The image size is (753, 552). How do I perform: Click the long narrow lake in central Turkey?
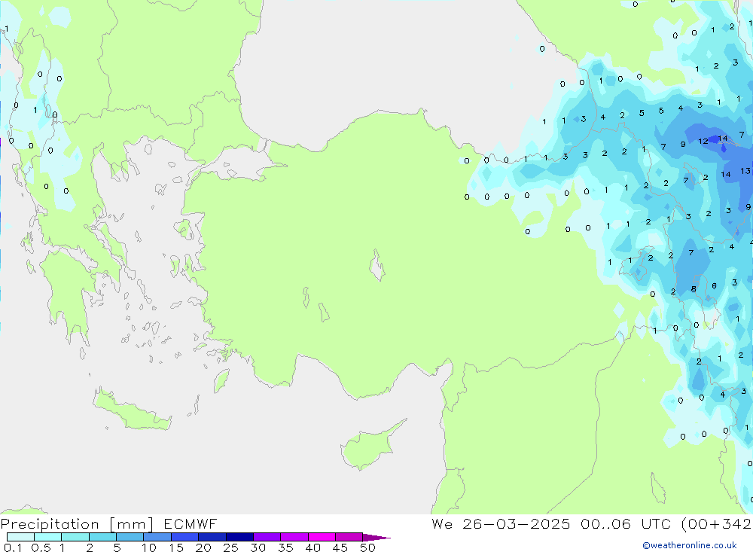click(x=376, y=266)
